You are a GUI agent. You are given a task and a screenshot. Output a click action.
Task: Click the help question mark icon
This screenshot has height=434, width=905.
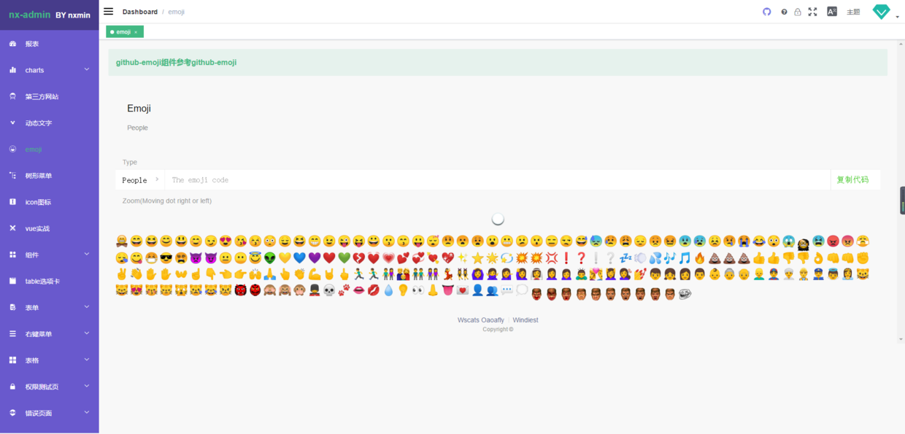(x=783, y=12)
